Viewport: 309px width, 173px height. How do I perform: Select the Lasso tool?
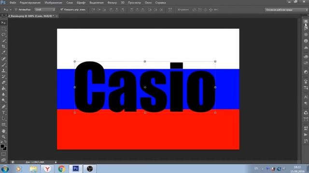(x=3, y=35)
